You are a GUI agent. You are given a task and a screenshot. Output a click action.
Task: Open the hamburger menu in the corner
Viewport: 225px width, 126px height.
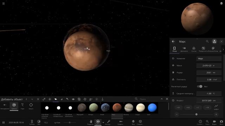pyautogui.click(x=4, y=3)
